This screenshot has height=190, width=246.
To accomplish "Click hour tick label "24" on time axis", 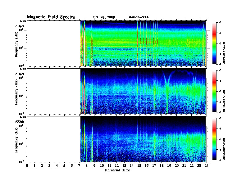I will coord(207,166).
